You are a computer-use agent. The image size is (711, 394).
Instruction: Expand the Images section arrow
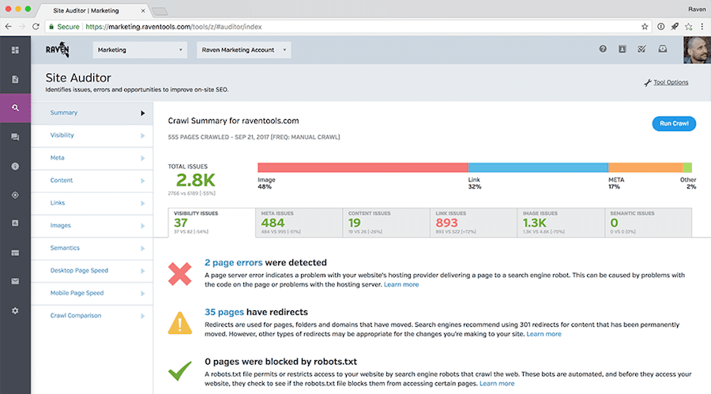coord(142,226)
